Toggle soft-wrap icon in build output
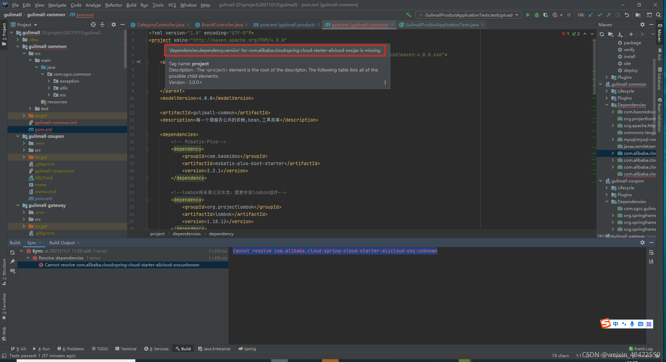666x362 pixels. 651,253
